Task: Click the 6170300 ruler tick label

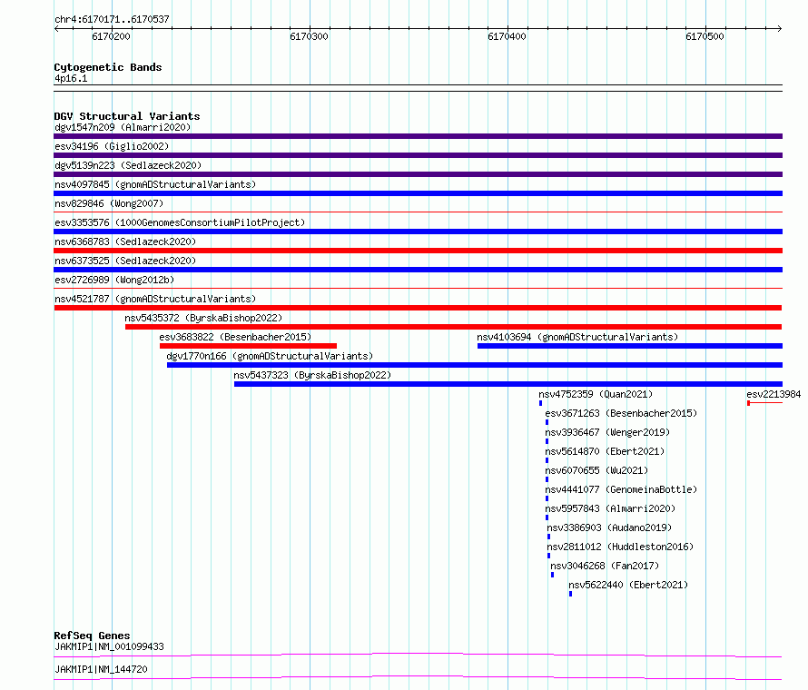Action: [x=309, y=36]
